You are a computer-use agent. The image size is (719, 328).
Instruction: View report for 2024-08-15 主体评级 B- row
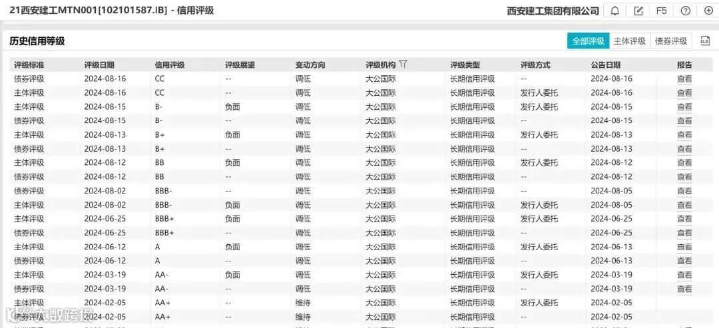684,107
